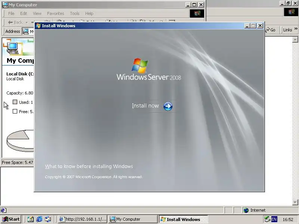Viewport: 299px width, 224px height.
Task: Click the Address bar computer icon
Action: click(25, 31)
